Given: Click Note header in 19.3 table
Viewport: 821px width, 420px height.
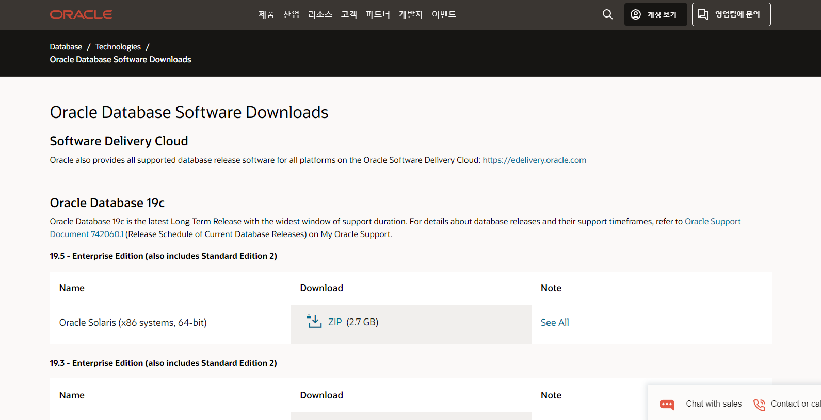Looking at the screenshot, I should click(x=551, y=395).
